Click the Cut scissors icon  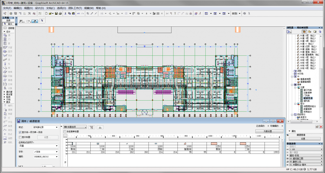coord(65,13)
